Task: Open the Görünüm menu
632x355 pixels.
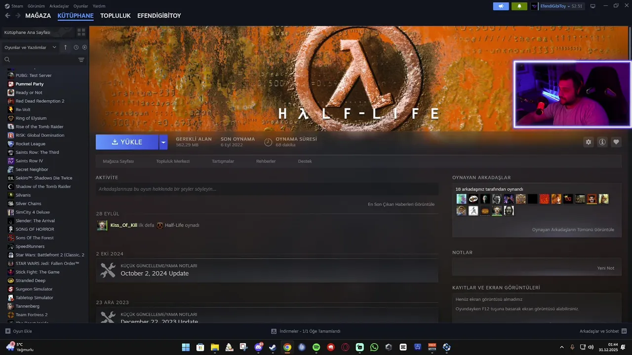Action: [x=36, y=6]
